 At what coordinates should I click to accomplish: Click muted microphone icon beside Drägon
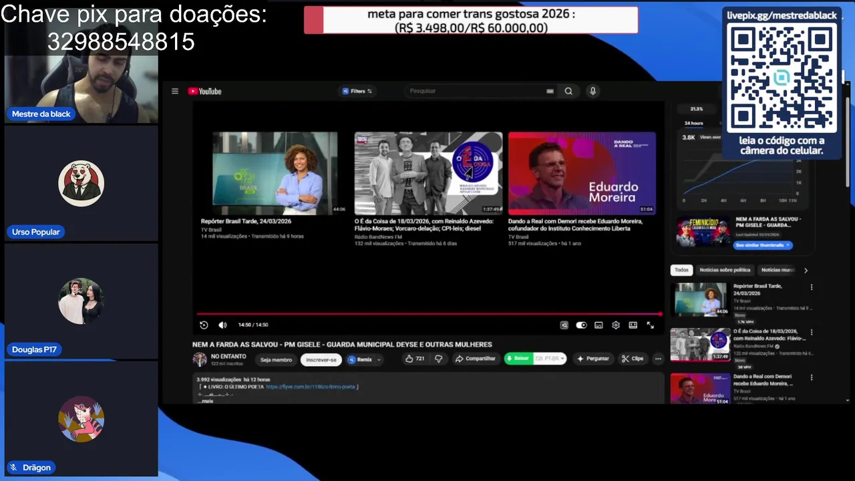(x=13, y=468)
